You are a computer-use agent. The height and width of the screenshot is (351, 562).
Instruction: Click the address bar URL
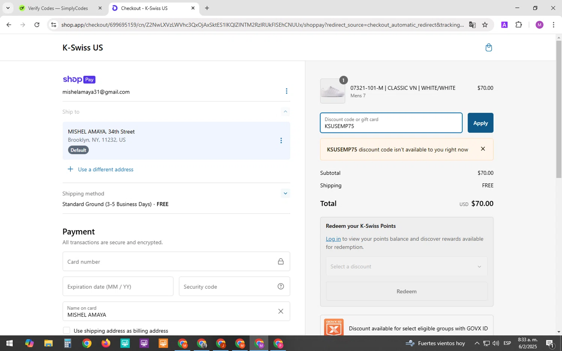[x=262, y=25]
